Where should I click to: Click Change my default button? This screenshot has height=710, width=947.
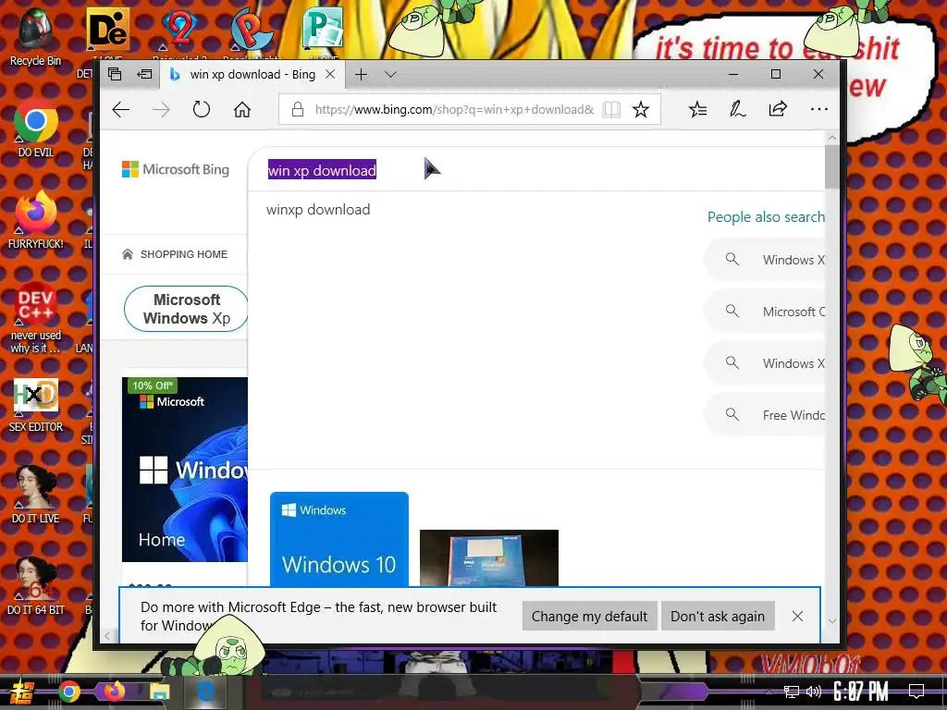(x=589, y=616)
